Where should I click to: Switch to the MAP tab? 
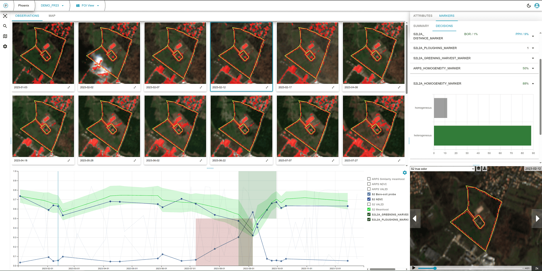(x=52, y=16)
